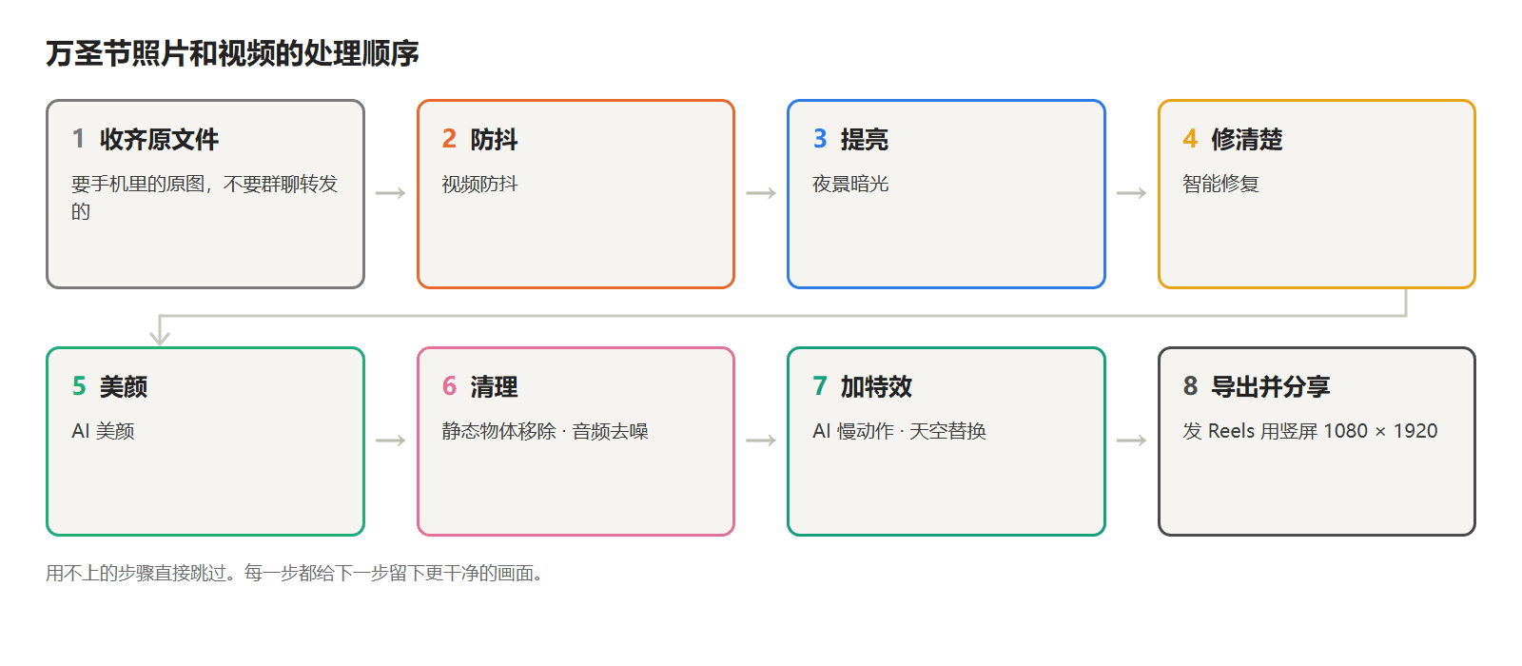Select step 2 heading 防抖

pyautogui.click(x=494, y=140)
